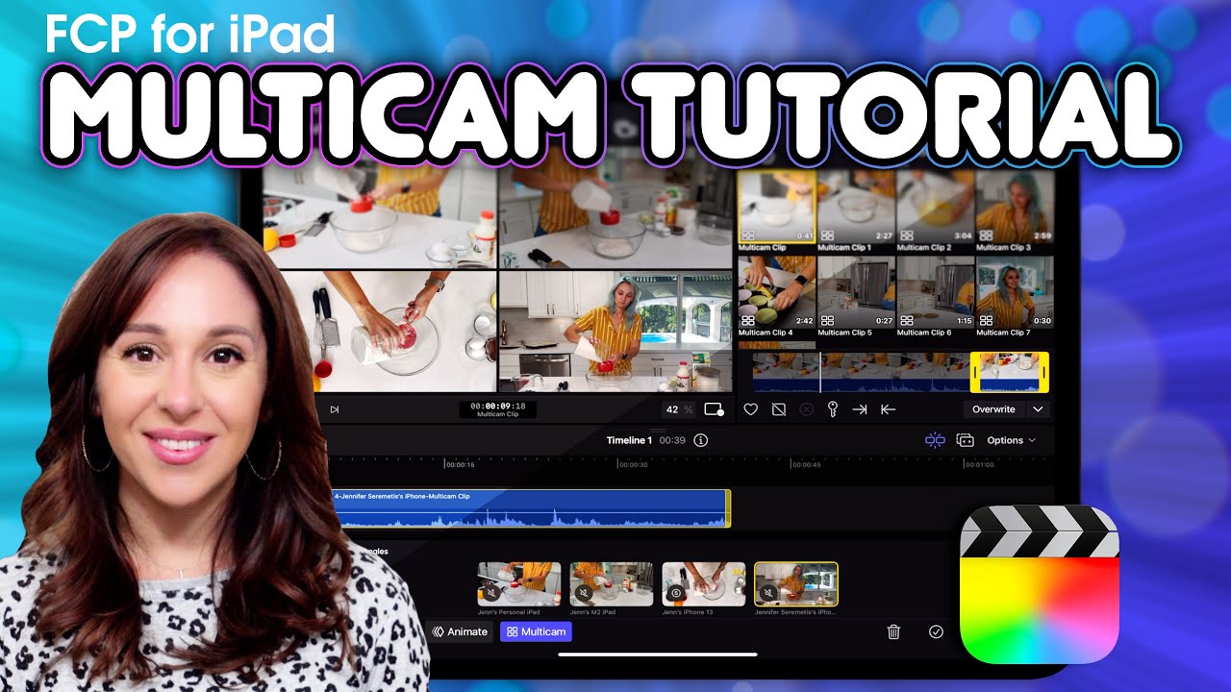
Task: Click the viewer display options icon beside 42%
Action: pyautogui.click(x=714, y=409)
